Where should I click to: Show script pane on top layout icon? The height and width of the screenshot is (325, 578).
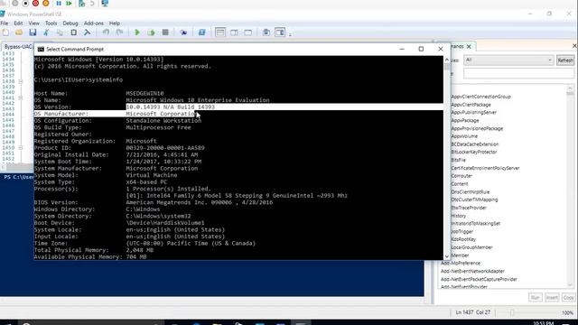pyautogui.click(x=220, y=32)
